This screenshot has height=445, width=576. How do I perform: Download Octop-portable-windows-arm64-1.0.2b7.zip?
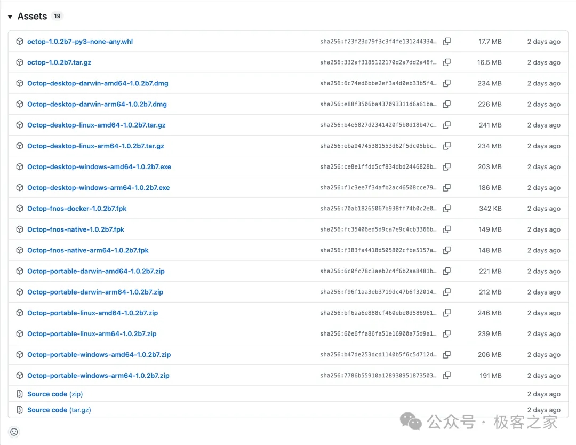click(x=98, y=376)
